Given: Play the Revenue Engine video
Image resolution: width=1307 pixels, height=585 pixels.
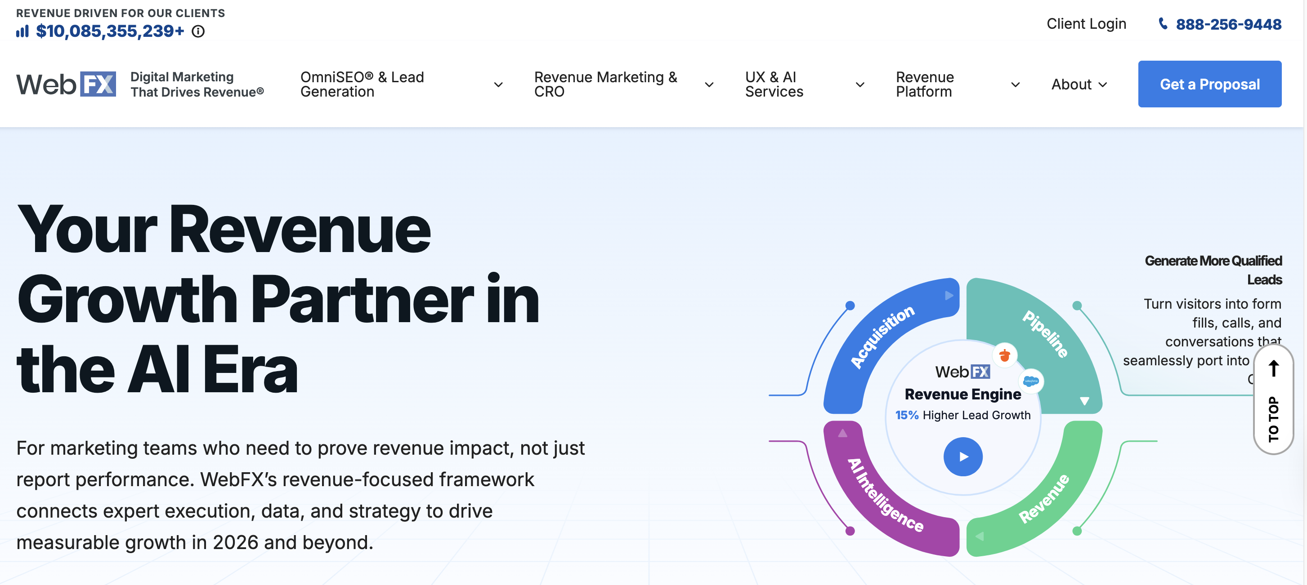Looking at the screenshot, I should tap(962, 456).
